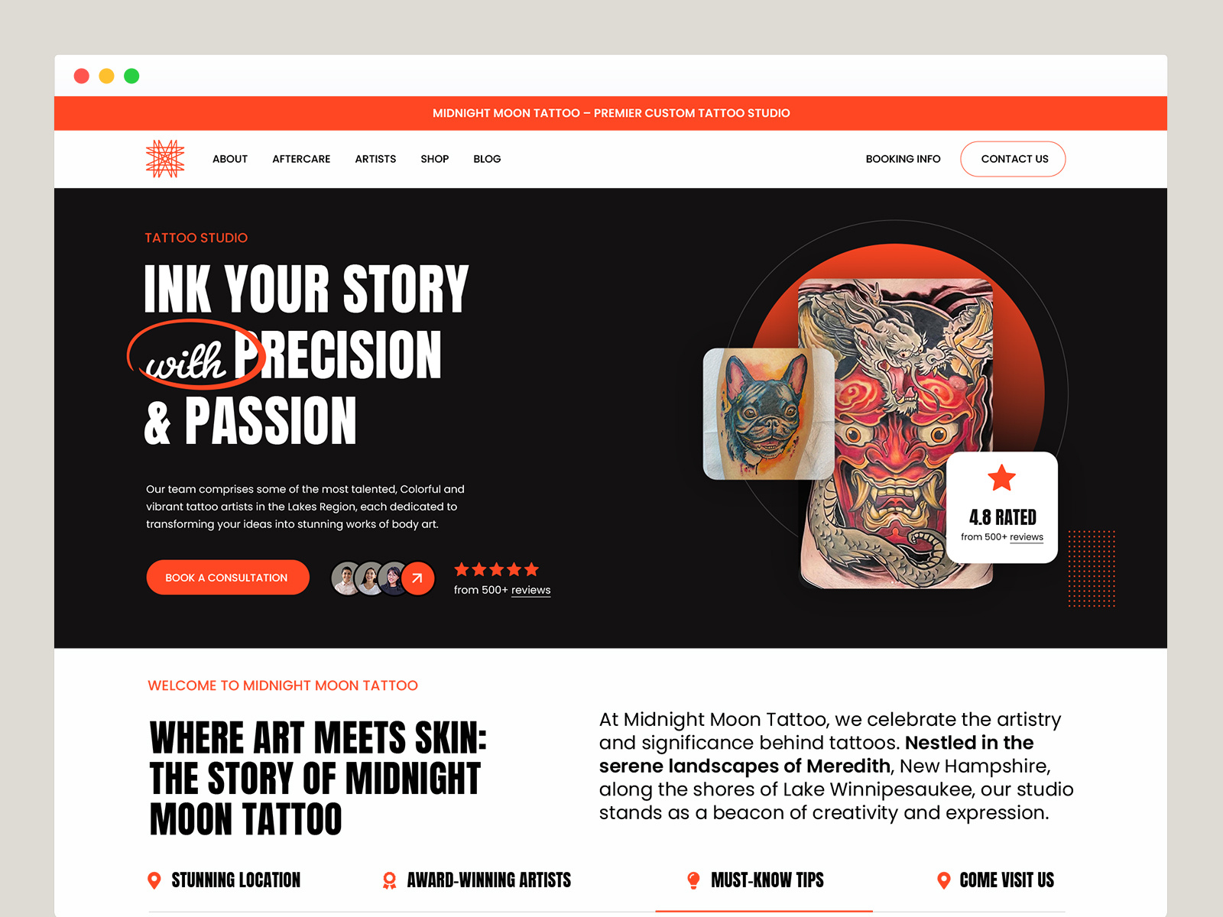Open the Shop menu link
Screen dimensions: 1223x917
[x=434, y=159]
